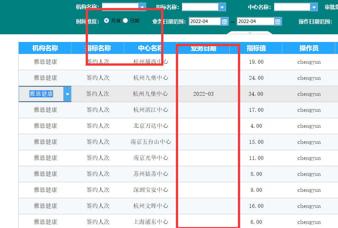Select the 深圳宝安中心 cell
Screen dimensions: 338x228
coord(151,190)
